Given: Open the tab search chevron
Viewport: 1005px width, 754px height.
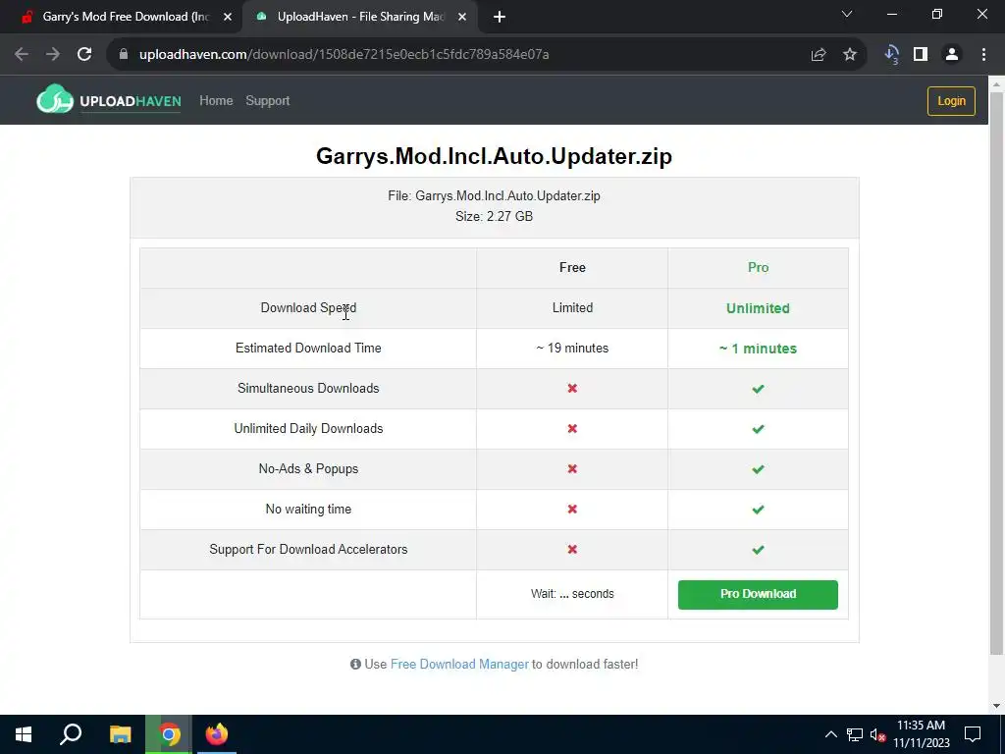Looking at the screenshot, I should [x=847, y=14].
